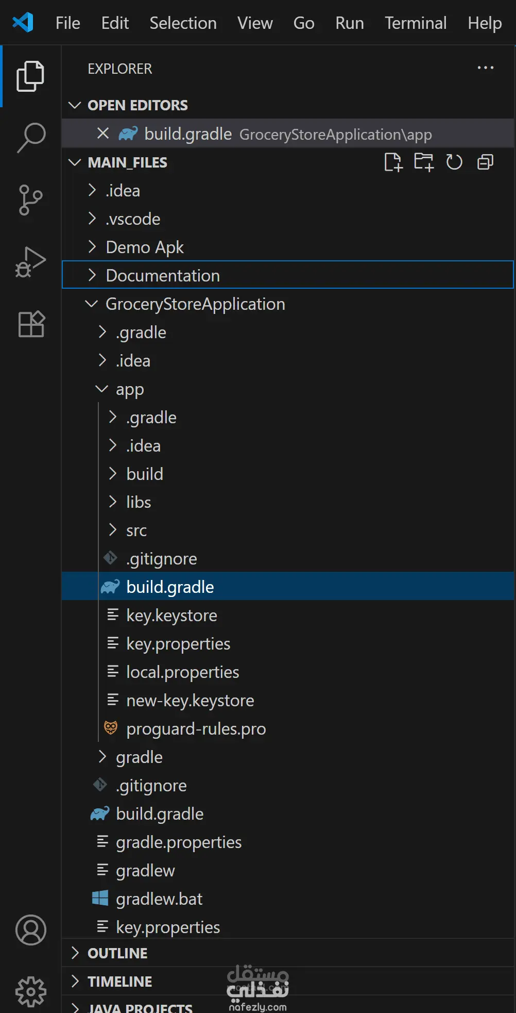Expand the Documentation folder
Image resolution: width=516 pixels, height=1013 pixels.
[x=163, y=275]
